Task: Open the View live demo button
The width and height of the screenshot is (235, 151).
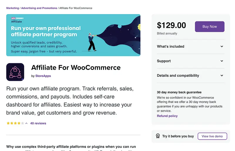Action: click(212, 136)
